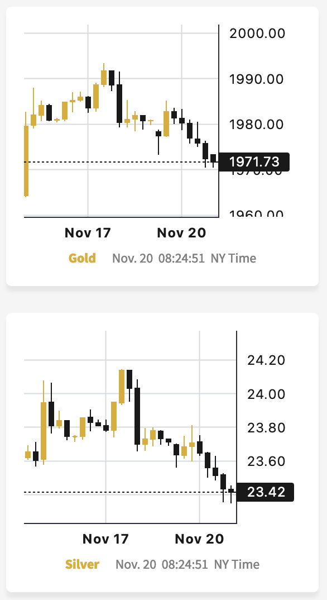
Task: Click Nov 17 date label on silver chart
Action: click(x=105, y=539)
